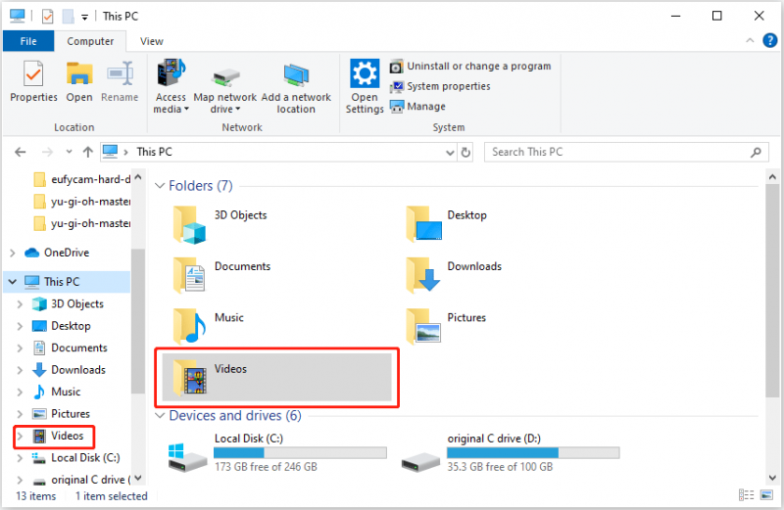This screenshot has width=784, height=510.
Task: Switch to the View ribbon tab
Action: pos(152,41)
